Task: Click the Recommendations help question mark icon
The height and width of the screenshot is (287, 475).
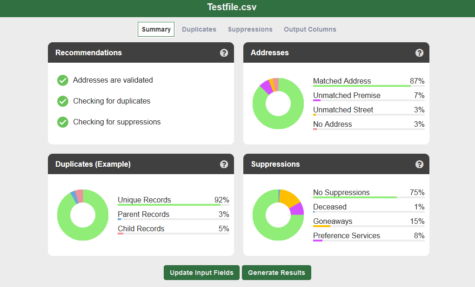Action: (x=224, y=53)
